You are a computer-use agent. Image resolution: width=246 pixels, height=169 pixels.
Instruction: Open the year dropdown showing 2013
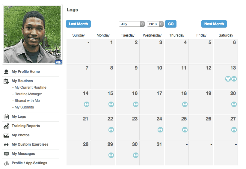pyautogui.click(x=155, y=24)
